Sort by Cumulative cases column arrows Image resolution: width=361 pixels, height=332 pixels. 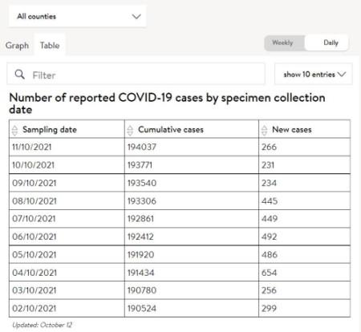pos(130,130)
